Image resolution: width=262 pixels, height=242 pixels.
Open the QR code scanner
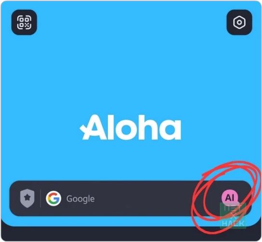(24, 22)
